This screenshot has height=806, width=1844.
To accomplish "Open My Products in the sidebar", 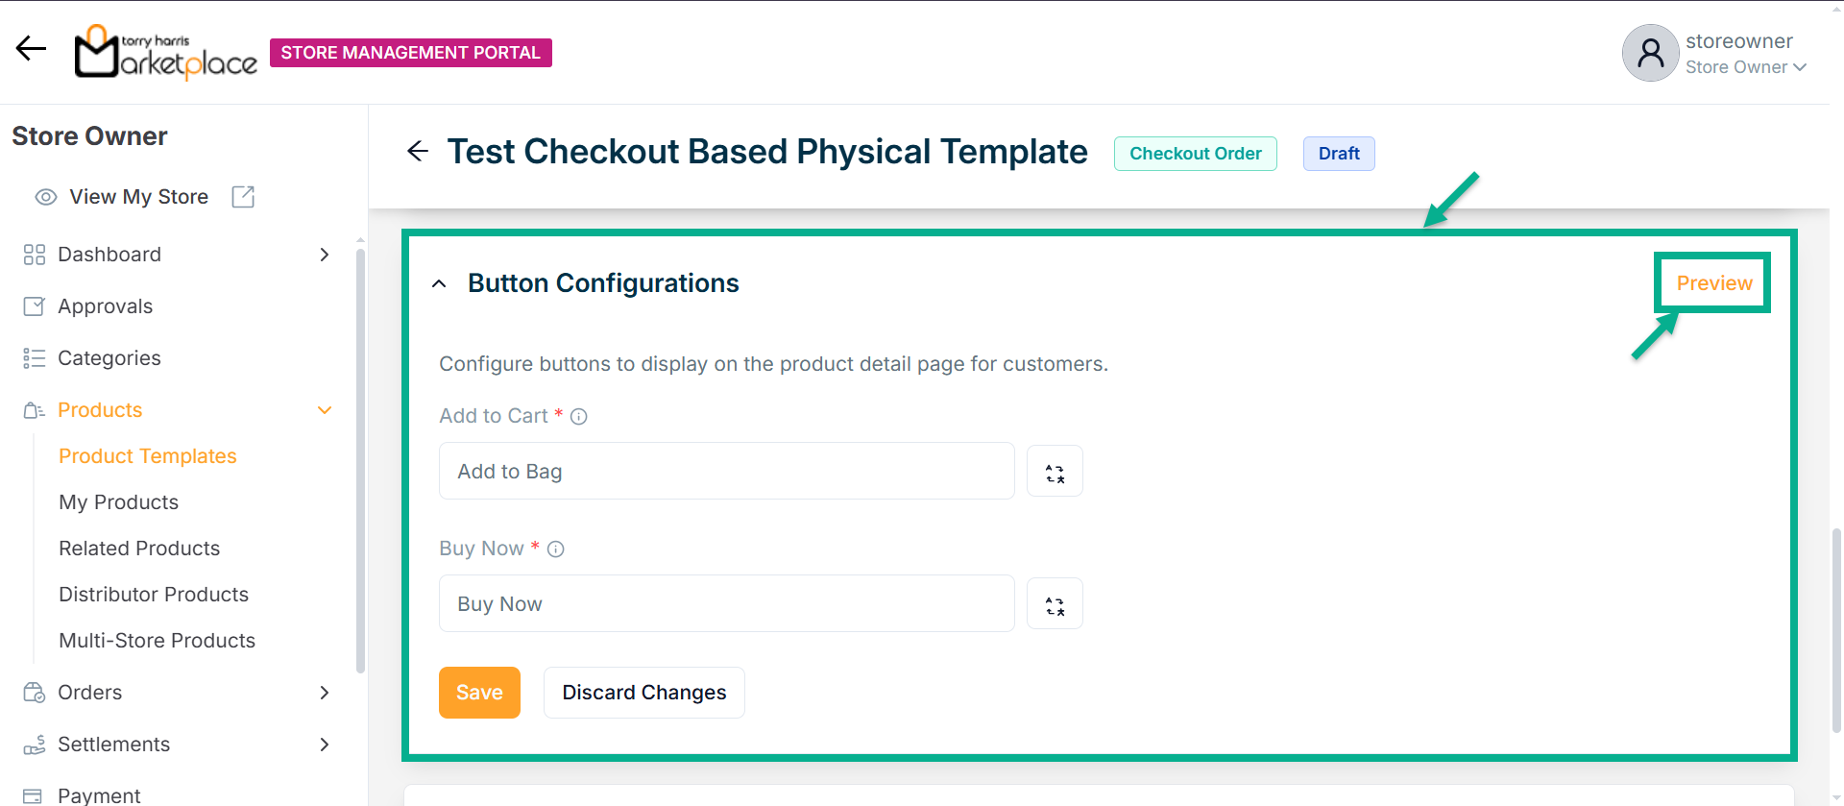I will 119,502.
